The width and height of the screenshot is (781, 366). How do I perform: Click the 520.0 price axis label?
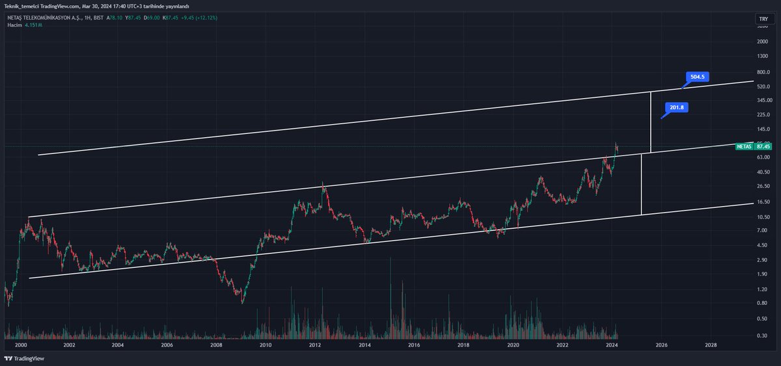point(764,86)
